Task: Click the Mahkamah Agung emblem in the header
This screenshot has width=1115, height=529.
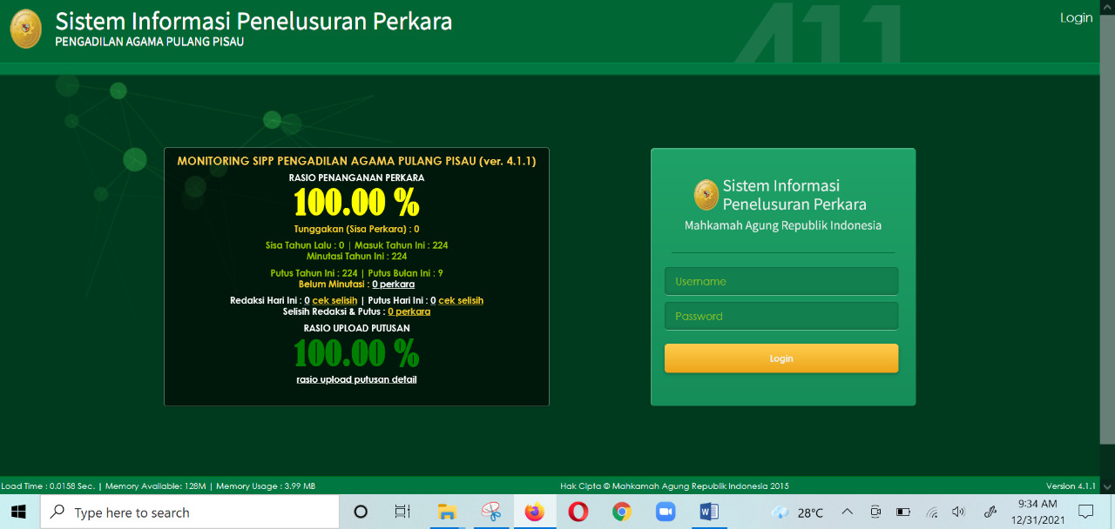Action: coord(25,29)
